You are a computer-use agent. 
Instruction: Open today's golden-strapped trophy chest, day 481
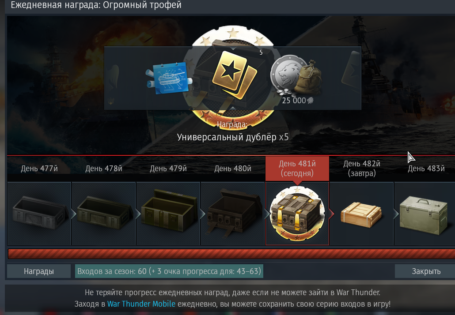point(297,214)
